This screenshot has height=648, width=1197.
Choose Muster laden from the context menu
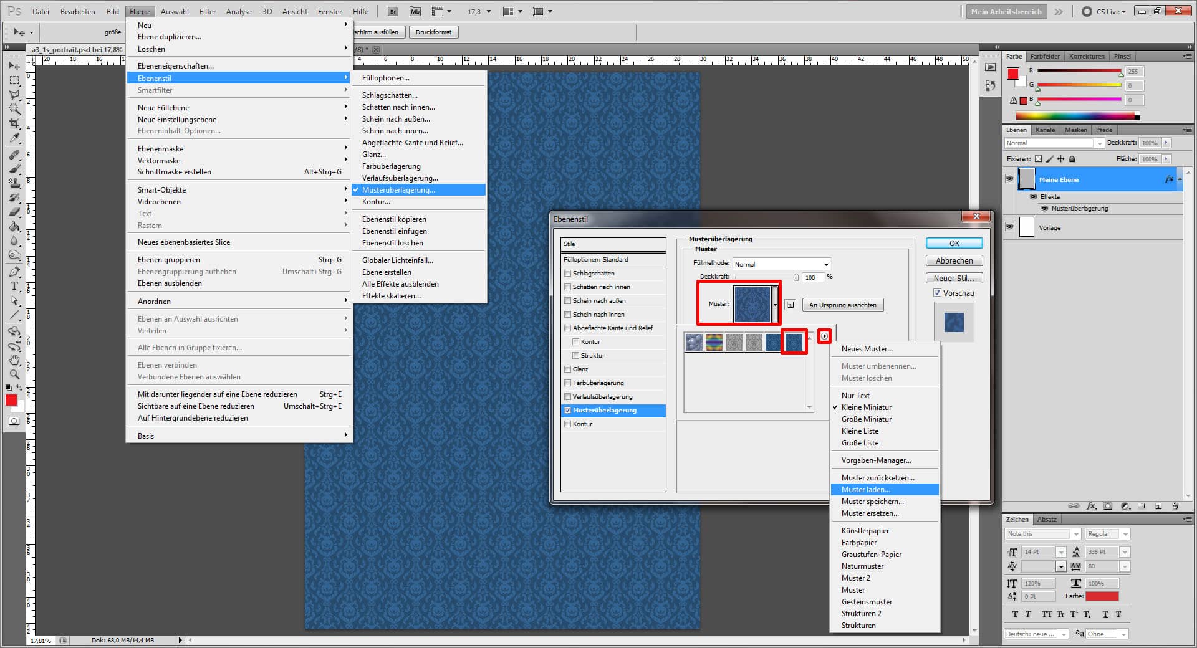[x=865, y=489]
